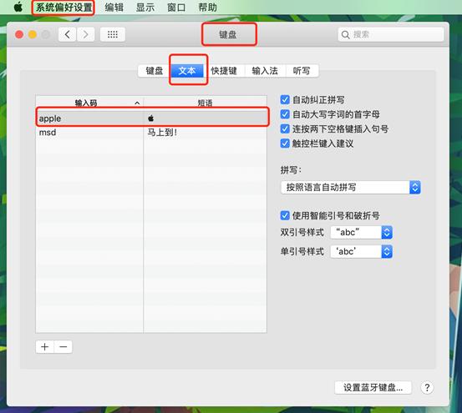Remove selected replacement with minus button
Screen dimensions: 462x413
[63, 347]
